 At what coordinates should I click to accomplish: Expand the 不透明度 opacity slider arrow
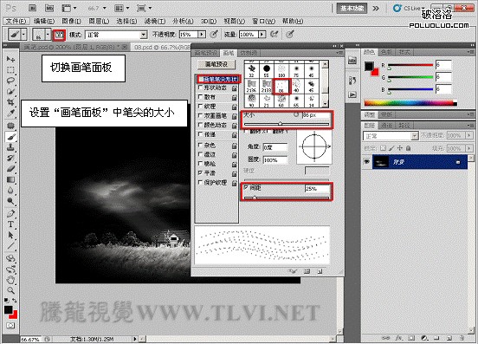tap(202, 35)
